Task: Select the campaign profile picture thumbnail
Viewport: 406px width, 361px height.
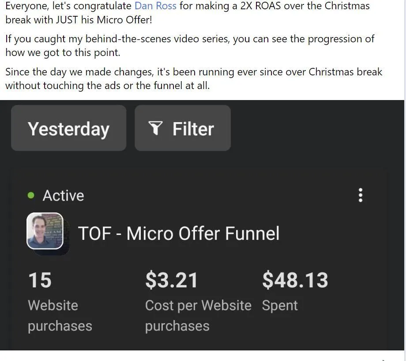Action: (x=45, y=231)
